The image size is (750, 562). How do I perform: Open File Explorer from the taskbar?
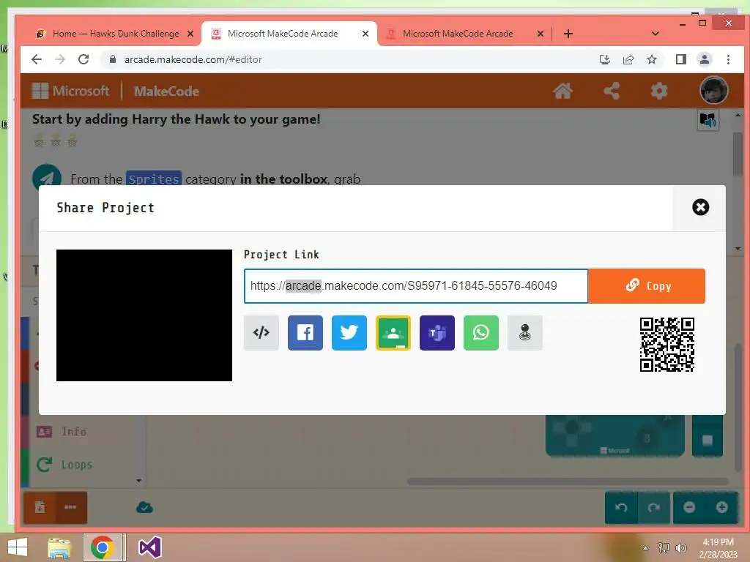[59, 547]
